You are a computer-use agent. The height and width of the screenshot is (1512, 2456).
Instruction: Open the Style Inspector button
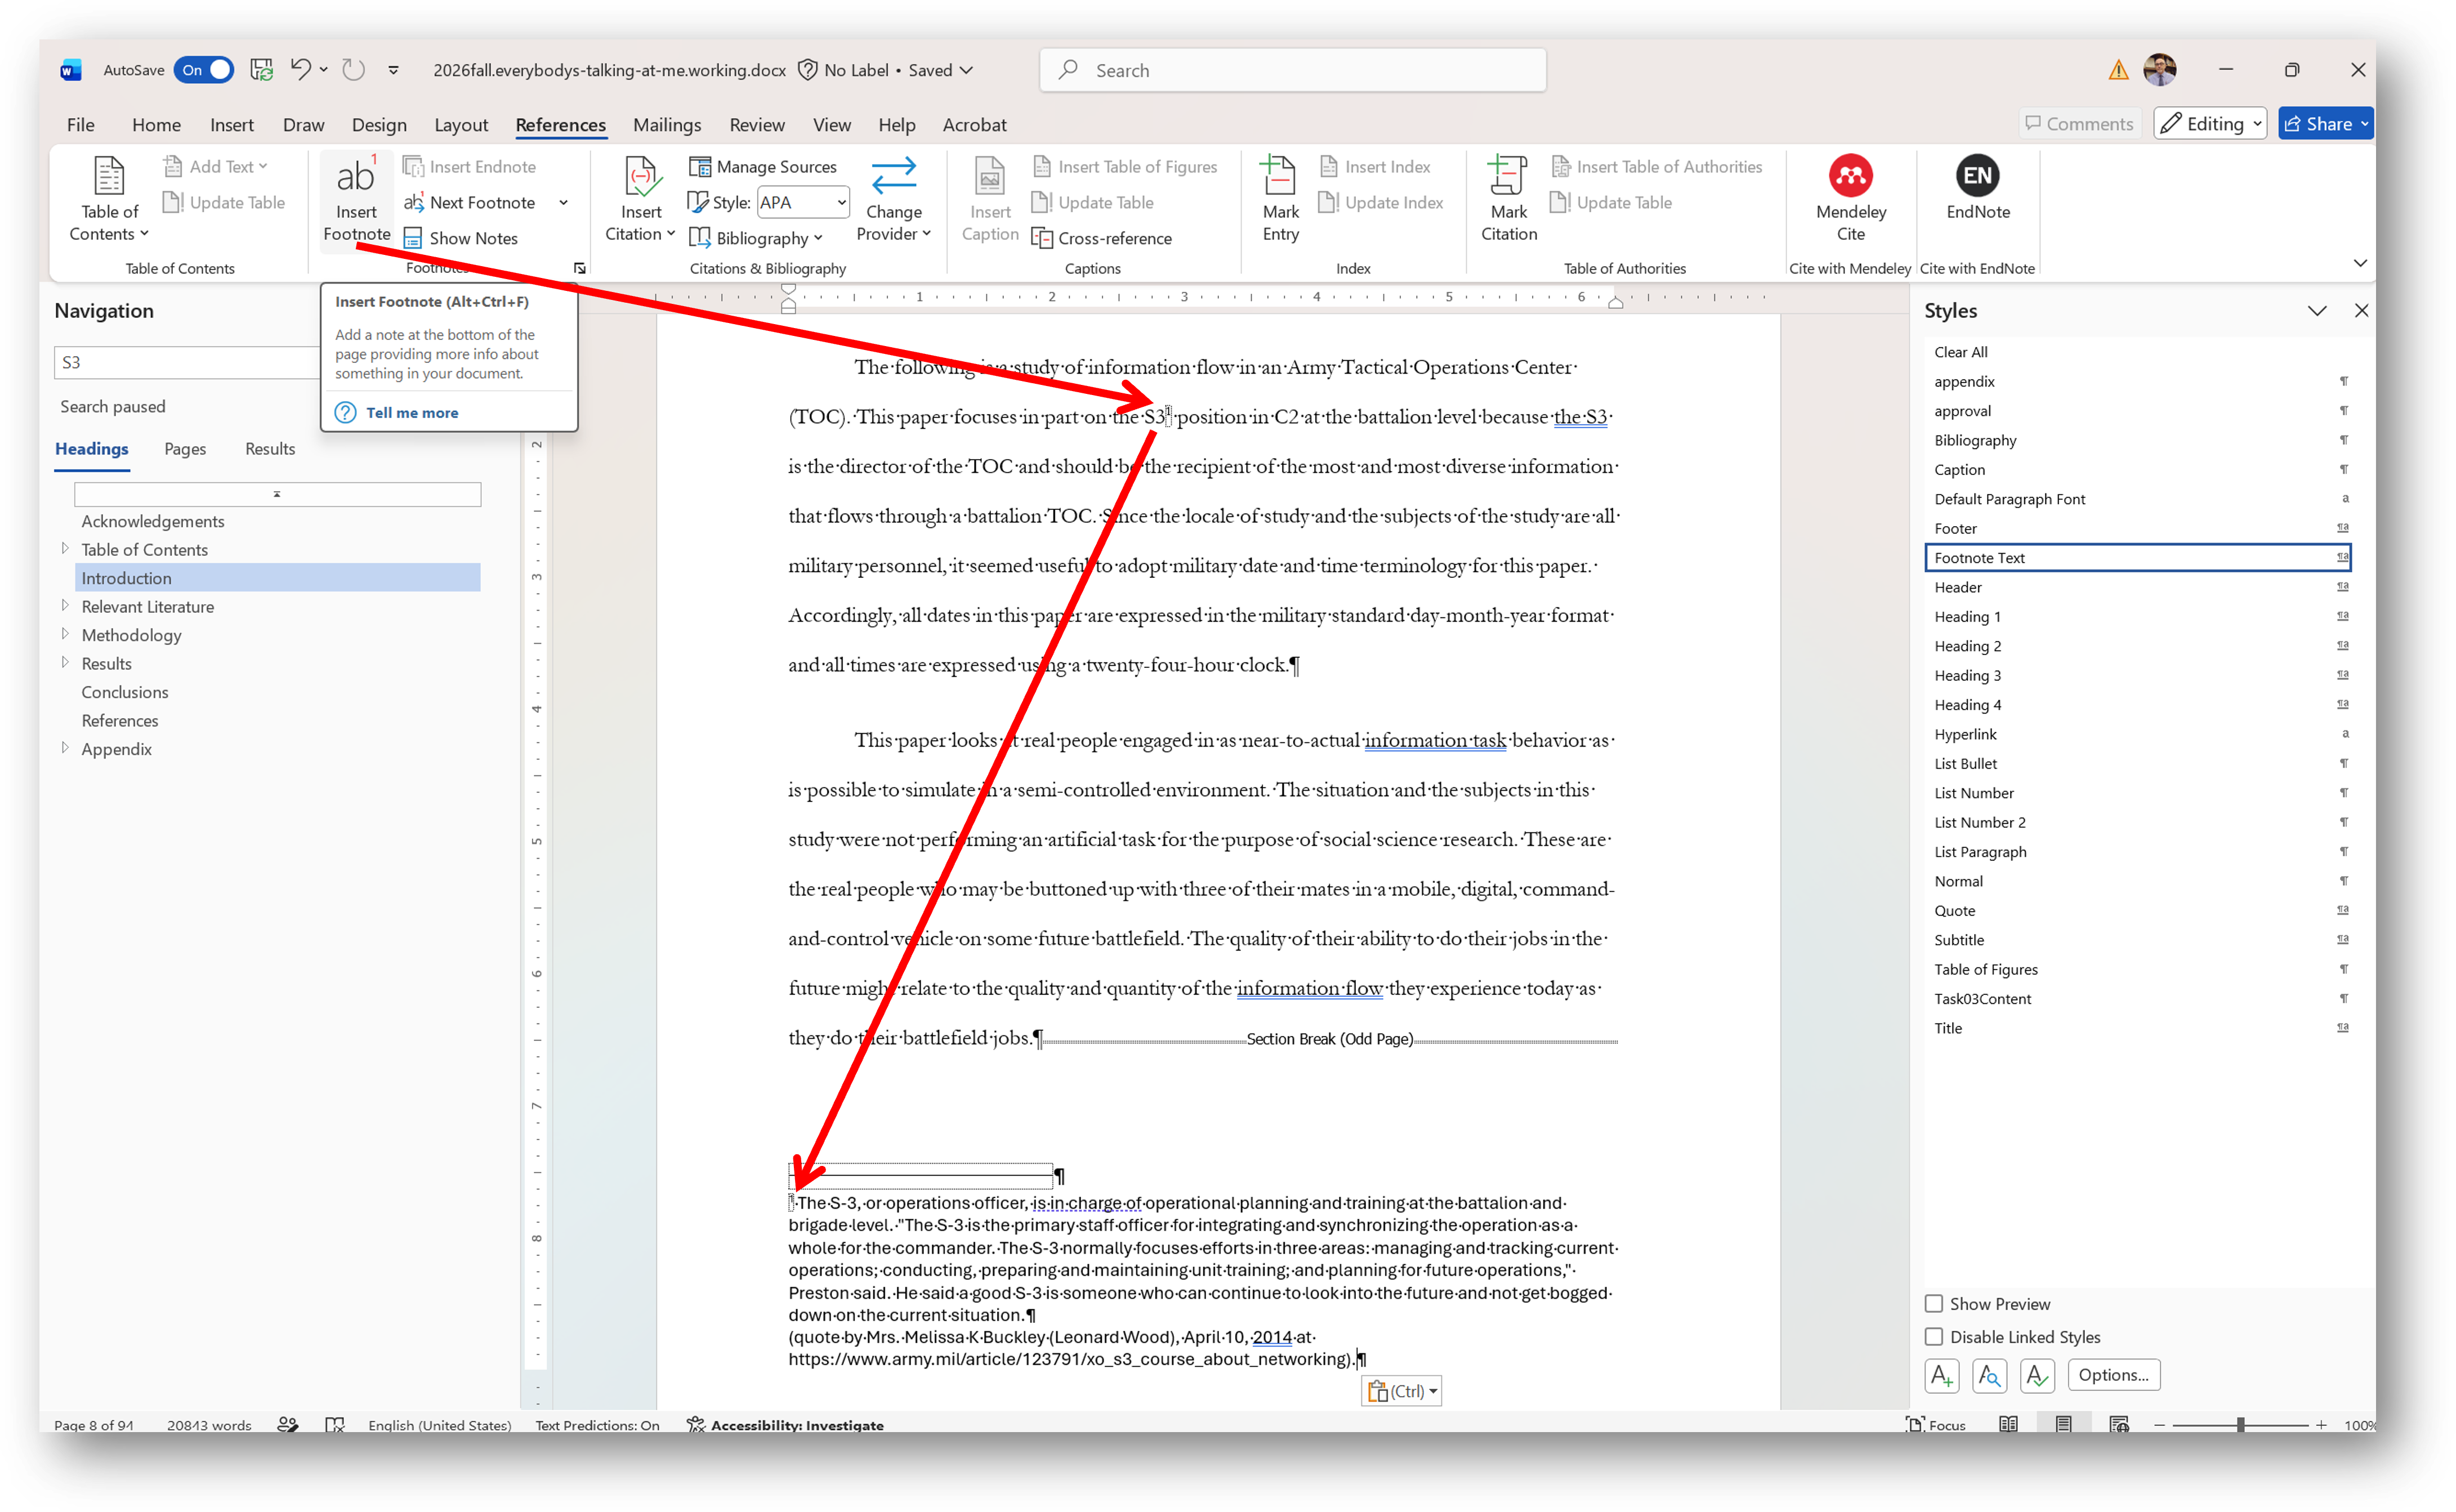(x=1989, y=1375)
